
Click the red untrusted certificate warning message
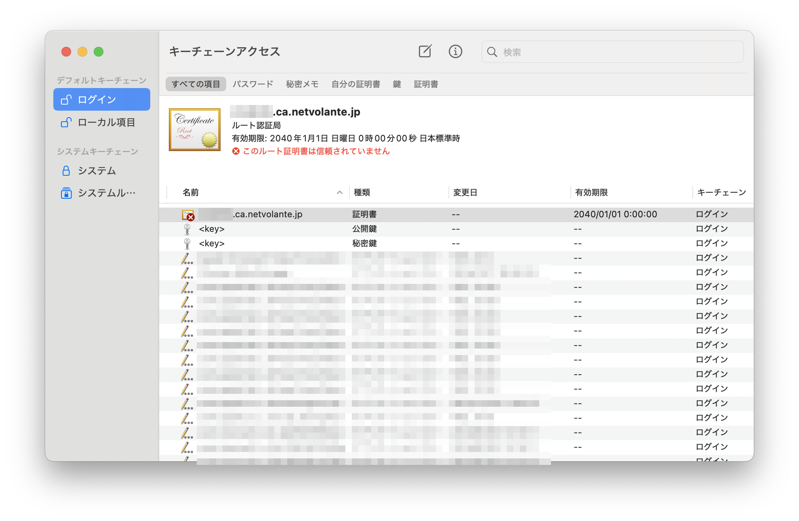tap(316, 151)
